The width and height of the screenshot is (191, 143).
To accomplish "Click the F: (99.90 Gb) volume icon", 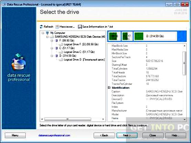I will 56,41.
